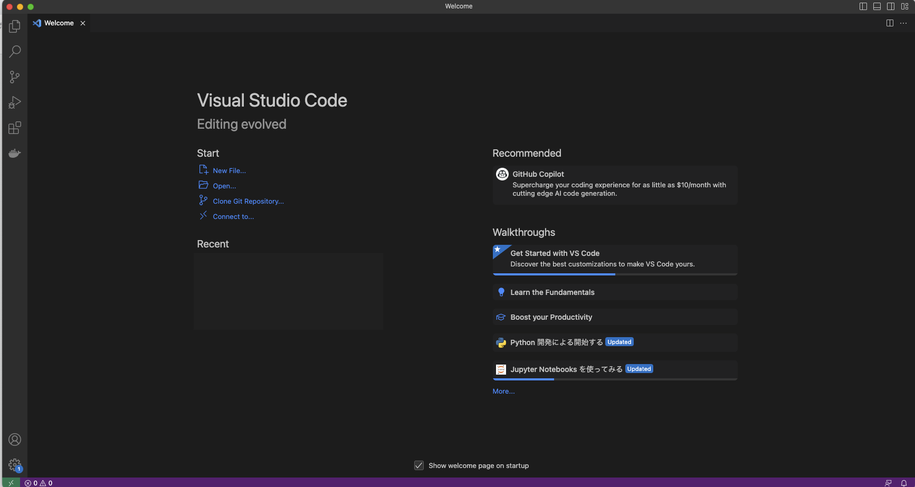Uncheck "Show welcome page on startup"
The width and height of the screenshot is (915, 487).
(418, 465)
